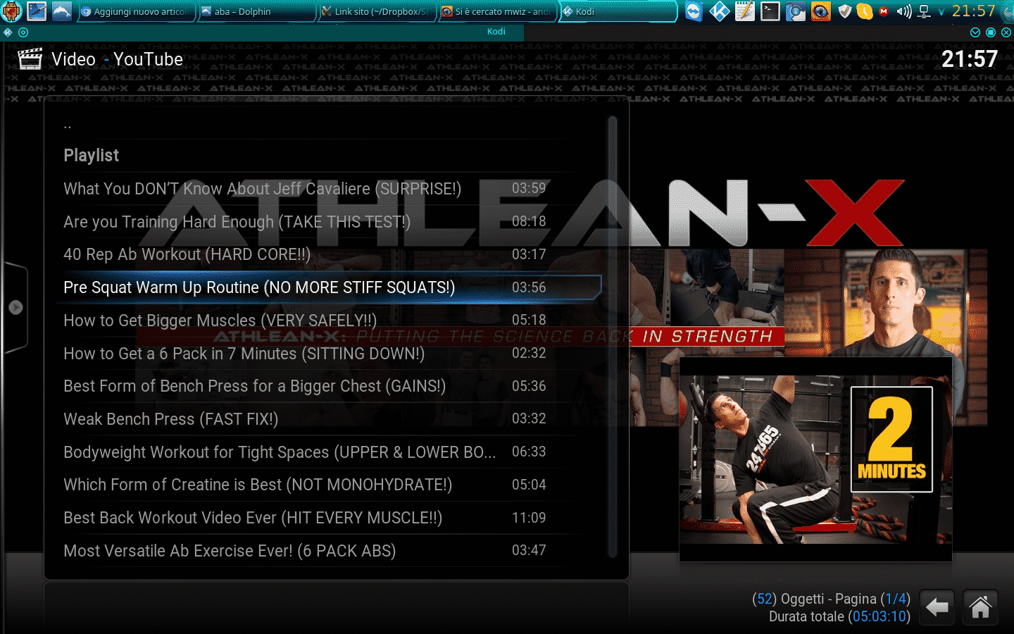Play Pre Squat Warm Up Routine video
The image size is (1014, 634).
click(328, 287)
